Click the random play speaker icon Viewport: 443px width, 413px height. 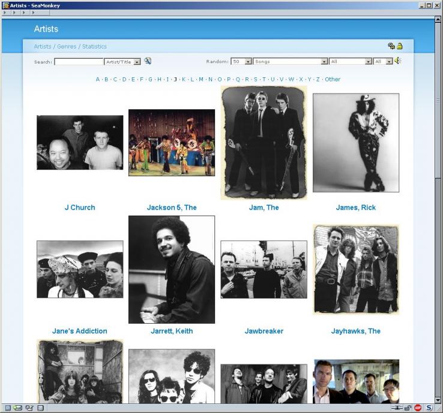[398, 61]
